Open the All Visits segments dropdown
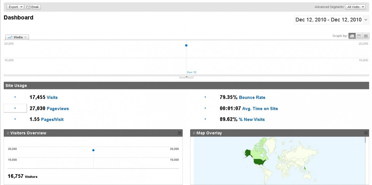This screenshot has width=372, height=185. (x=356, y=7)
